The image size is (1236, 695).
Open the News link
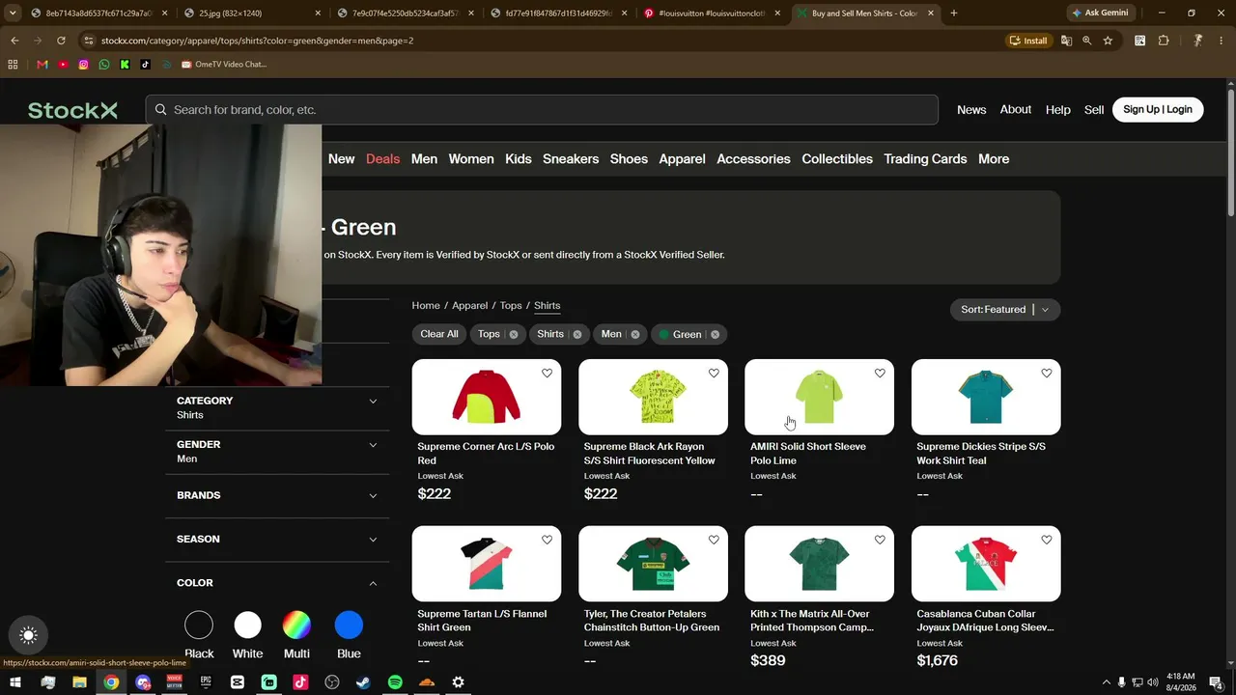pyautogui.click(x=971, y=110)
